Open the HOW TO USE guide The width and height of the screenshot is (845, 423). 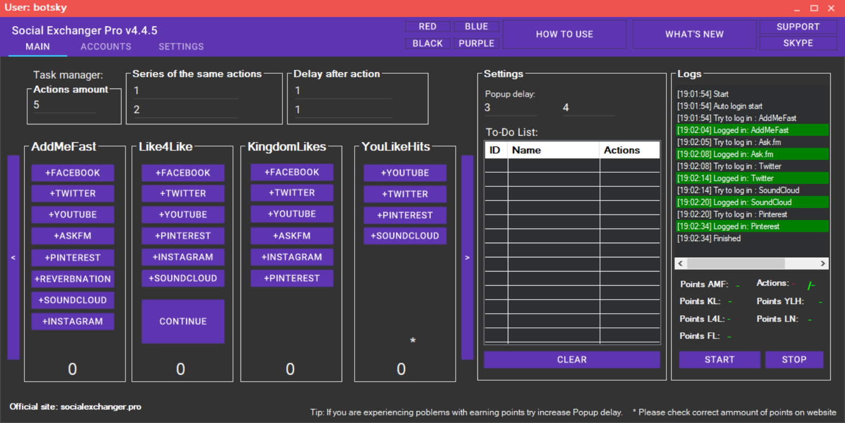tap(564, 34)
